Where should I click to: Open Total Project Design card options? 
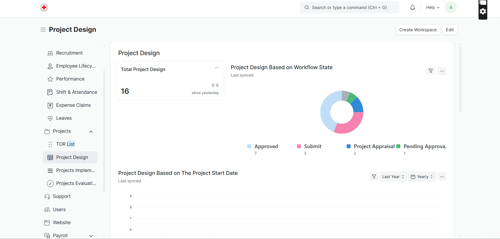[217, 68]
